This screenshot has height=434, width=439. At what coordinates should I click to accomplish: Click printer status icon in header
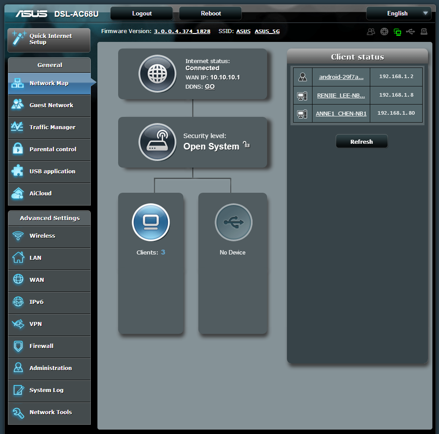pyautogui.click(x=424, y=32)
